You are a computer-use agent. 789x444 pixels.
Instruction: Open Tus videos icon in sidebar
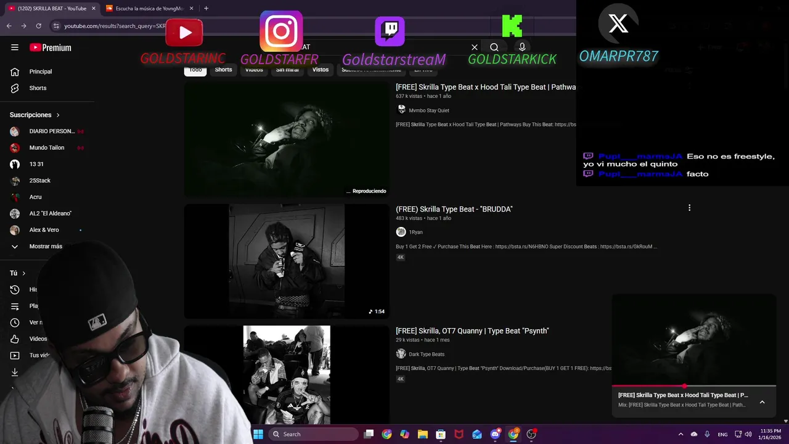point(15,355)
